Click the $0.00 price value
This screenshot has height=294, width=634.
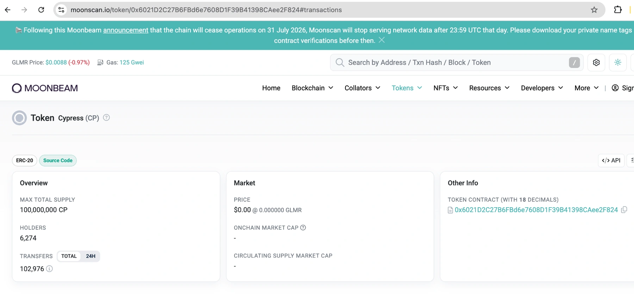pyautogui.click(x=242, y=210)
